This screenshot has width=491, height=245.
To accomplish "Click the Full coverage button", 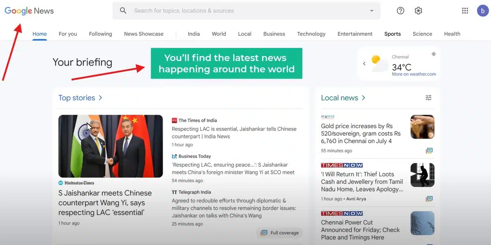I will [279, 233].
